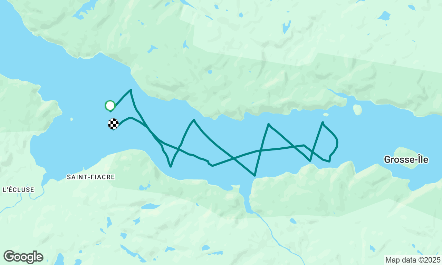The width and height of the screenshot is (442, 265).
Task: Click the route's first northern peak near the start
Action: (x=131, y=90)
